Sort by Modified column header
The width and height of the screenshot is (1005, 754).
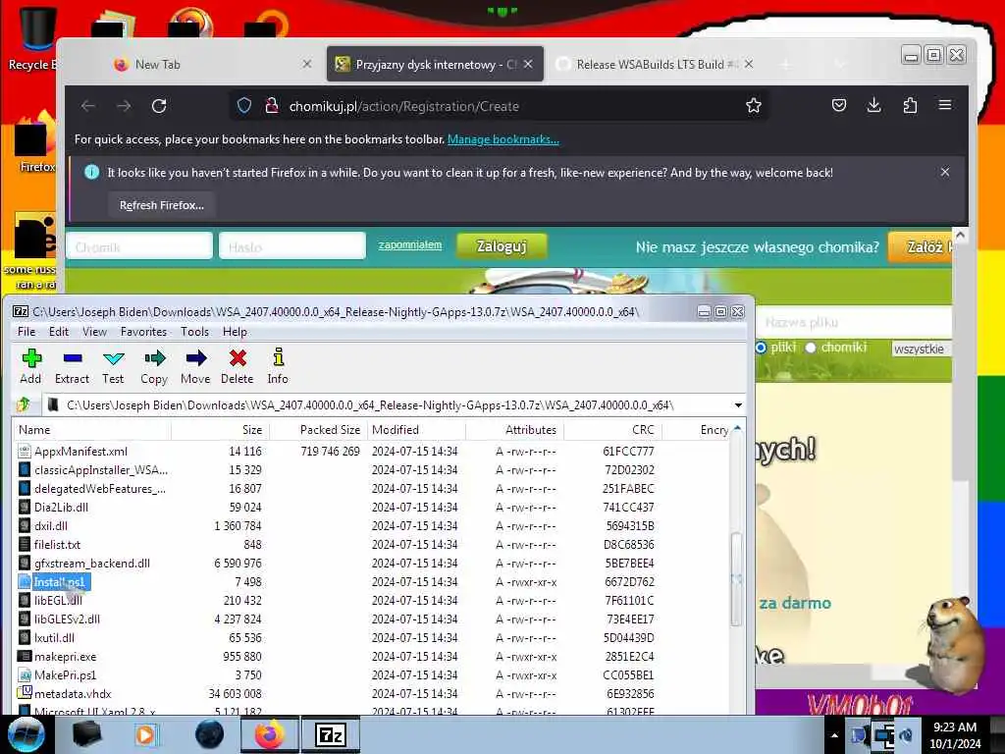tap(416, 430)
